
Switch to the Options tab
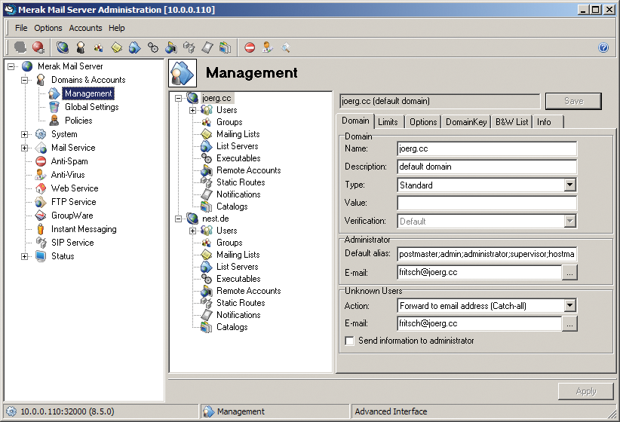[423, 122]
